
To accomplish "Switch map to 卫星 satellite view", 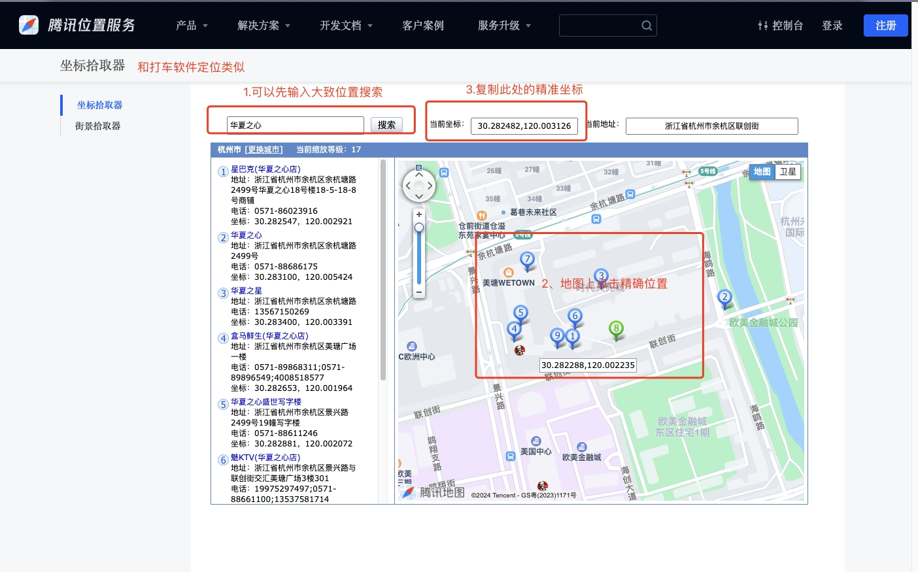I will 788,172.
